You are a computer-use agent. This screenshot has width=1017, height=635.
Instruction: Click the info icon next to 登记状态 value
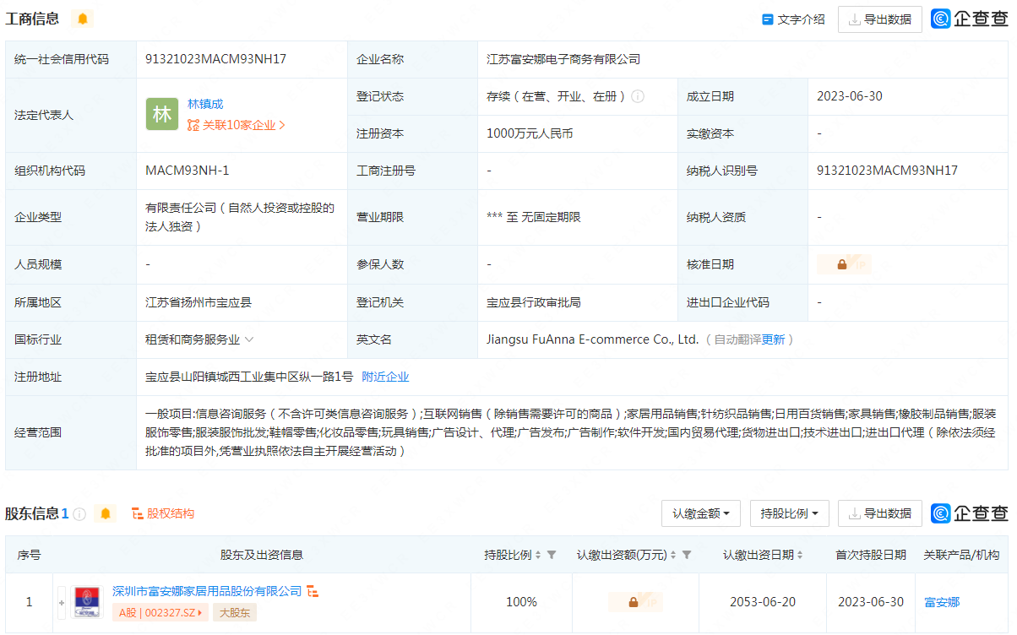click(638, 96)
